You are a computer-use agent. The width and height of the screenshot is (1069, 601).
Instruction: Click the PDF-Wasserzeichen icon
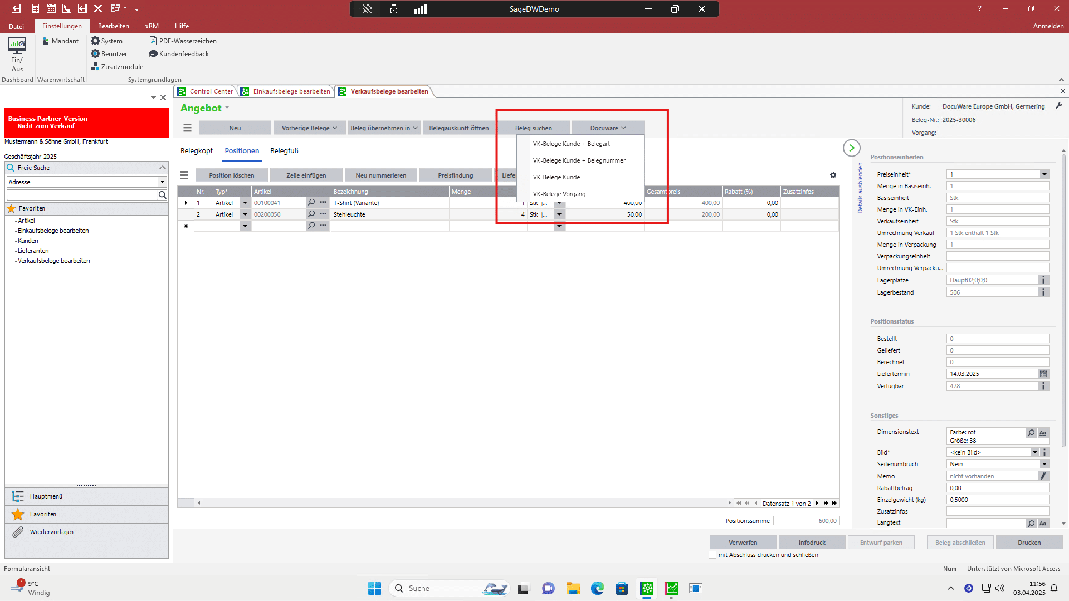coord(153,41)
